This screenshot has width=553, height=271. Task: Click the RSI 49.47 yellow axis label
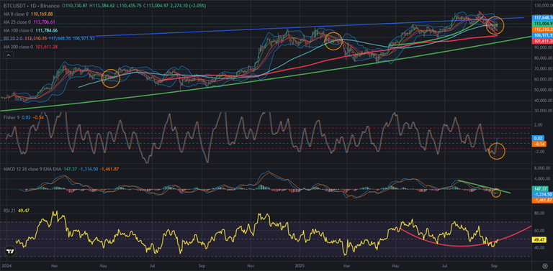click(540, 239)
